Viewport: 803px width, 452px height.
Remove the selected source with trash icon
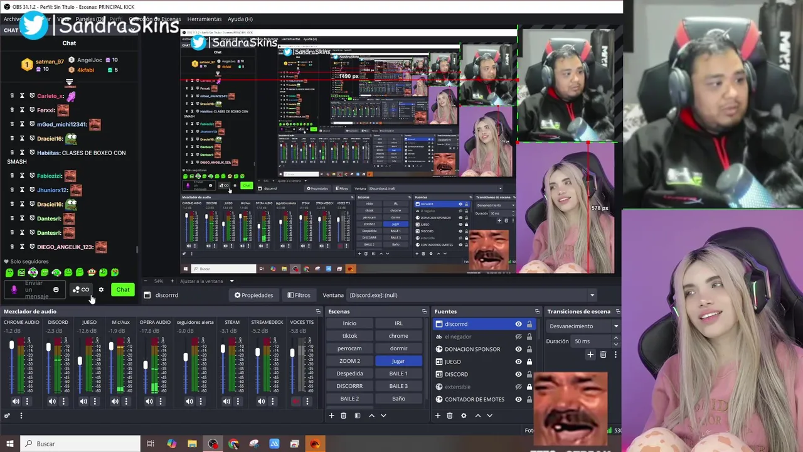pyautogui.click(x=449, y=416)
